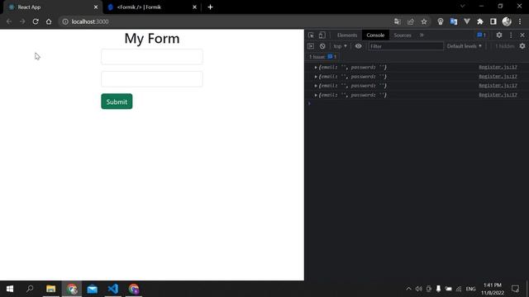Open Visual Studio Code from taskbar

[x=113, y=289]
